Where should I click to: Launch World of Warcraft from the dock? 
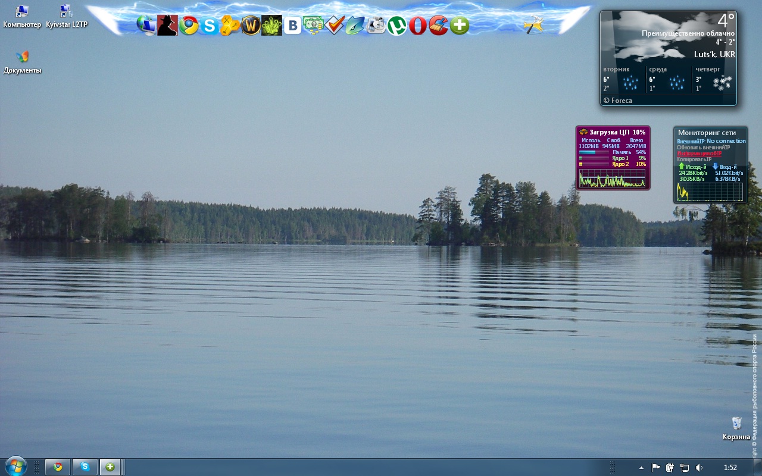[x=251, y=26]
